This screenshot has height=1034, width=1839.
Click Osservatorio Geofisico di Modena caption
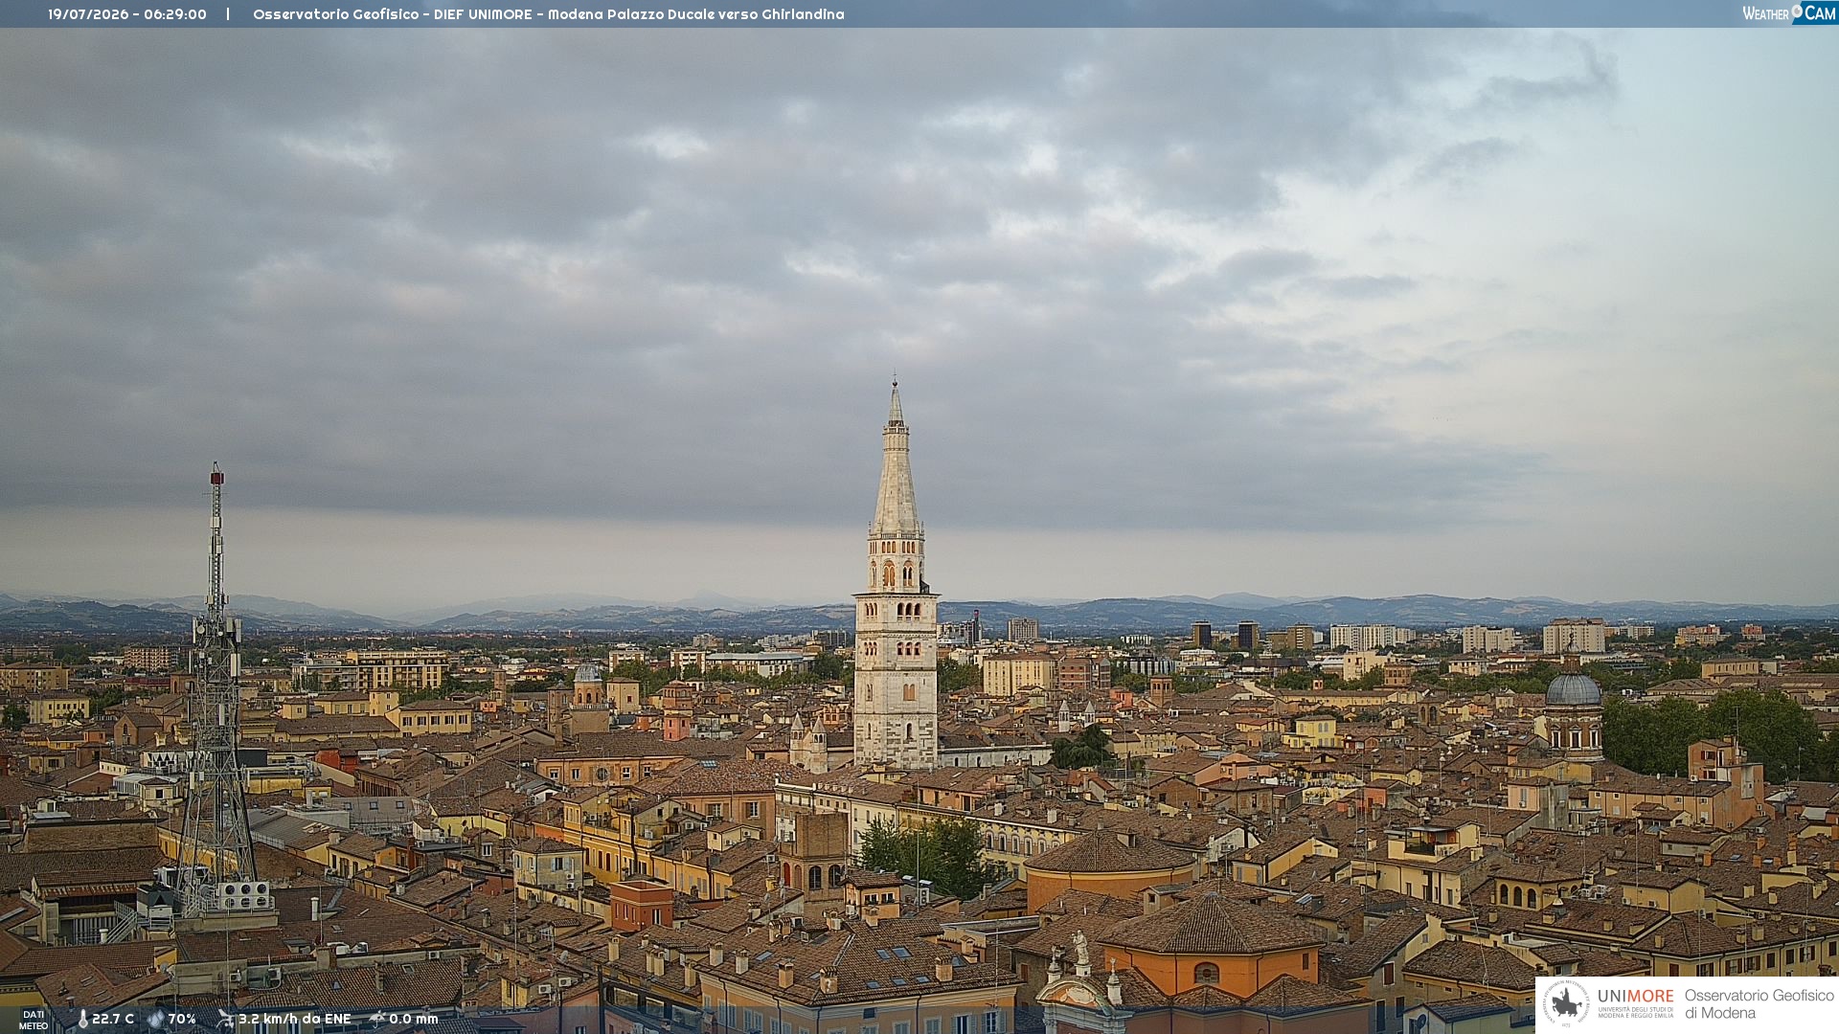(x=1759, y=1003)
